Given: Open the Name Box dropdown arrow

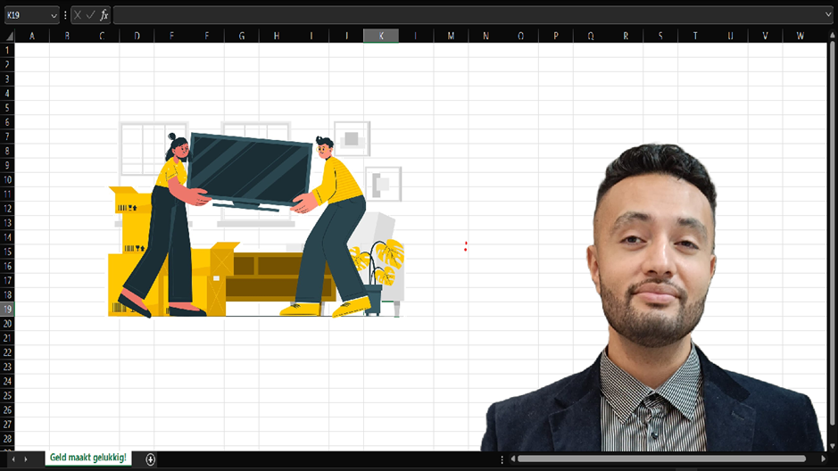Looking at the screenshot, I should pos(54,15).
